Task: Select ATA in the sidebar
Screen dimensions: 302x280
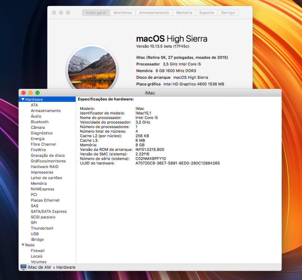Action: [x=34, y=105]
